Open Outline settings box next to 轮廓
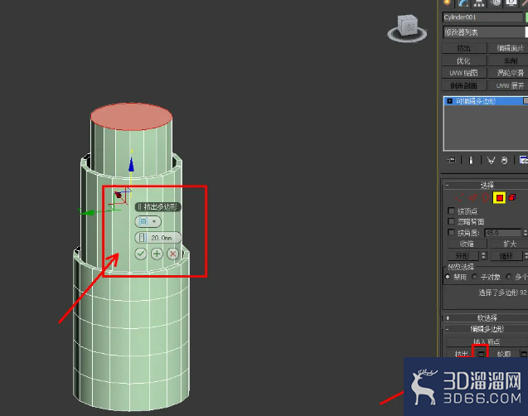The width and height of the screenshot is (528, 416). click(x=524, y=354)
